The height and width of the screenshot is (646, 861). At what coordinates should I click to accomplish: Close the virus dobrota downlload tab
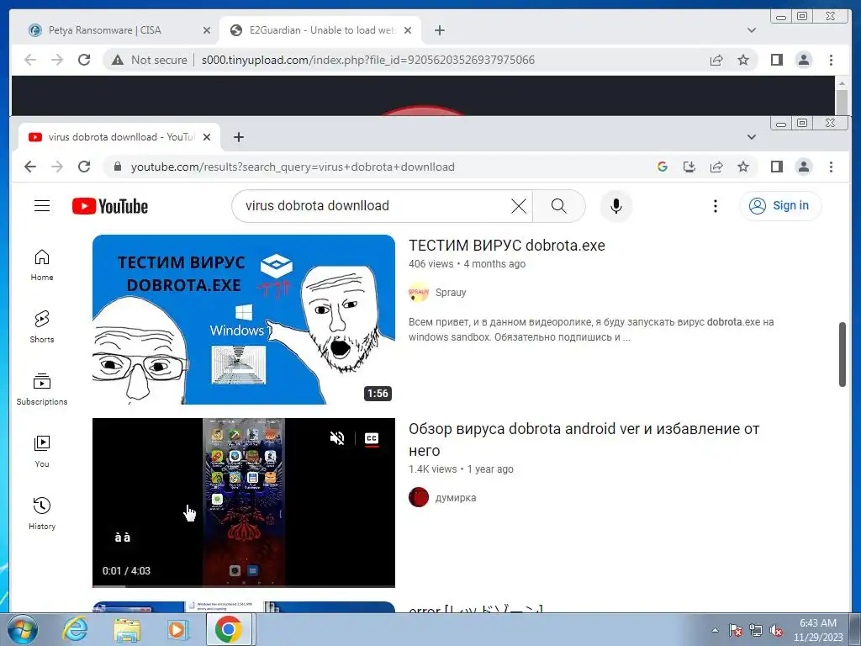207,137
